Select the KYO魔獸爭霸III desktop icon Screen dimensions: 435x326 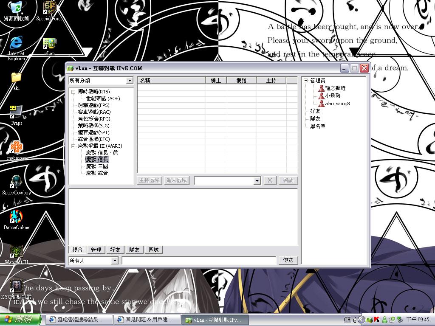pos(17,292)
